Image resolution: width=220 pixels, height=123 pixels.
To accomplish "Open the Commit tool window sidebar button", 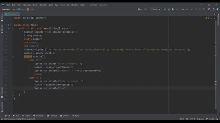I will click(x=2, y=29).
